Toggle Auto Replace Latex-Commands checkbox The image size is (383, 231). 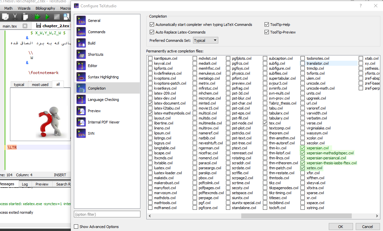(152, 32)
